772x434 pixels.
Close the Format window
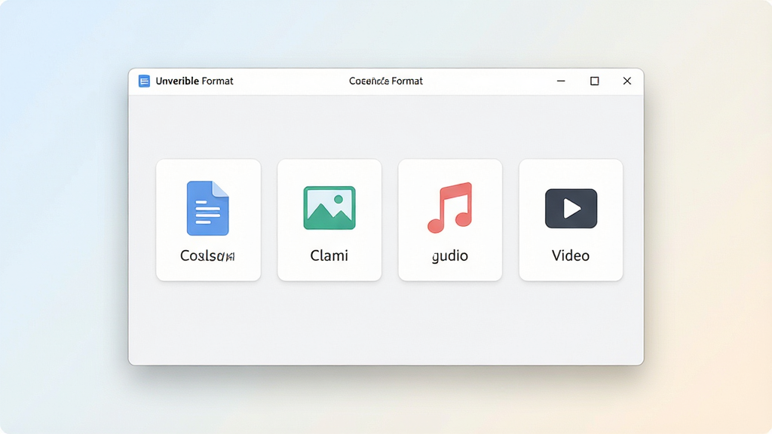[626, 81]
